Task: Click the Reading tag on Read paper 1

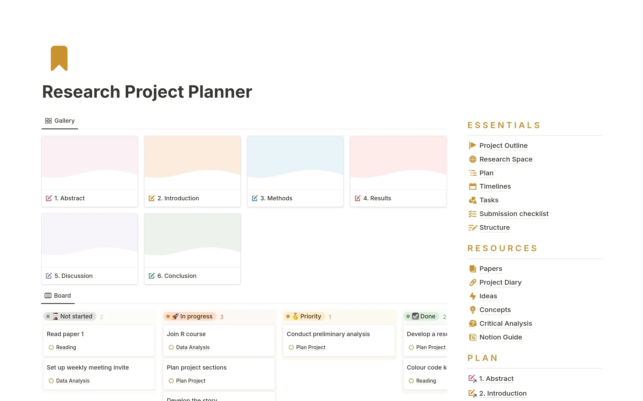Action: pos(65,347)
